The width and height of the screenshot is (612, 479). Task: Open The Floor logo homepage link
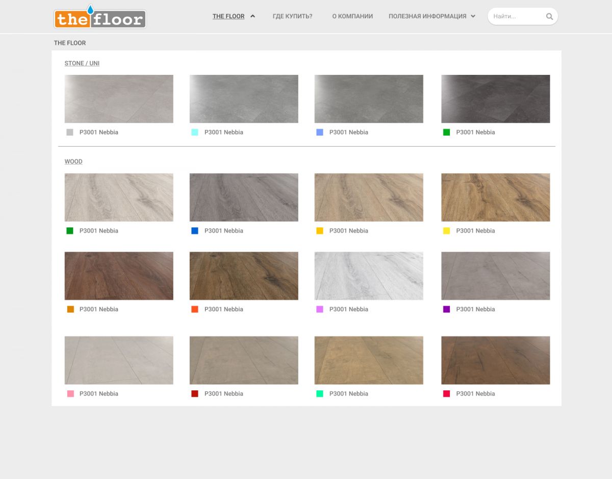click(x=100, y=18)
